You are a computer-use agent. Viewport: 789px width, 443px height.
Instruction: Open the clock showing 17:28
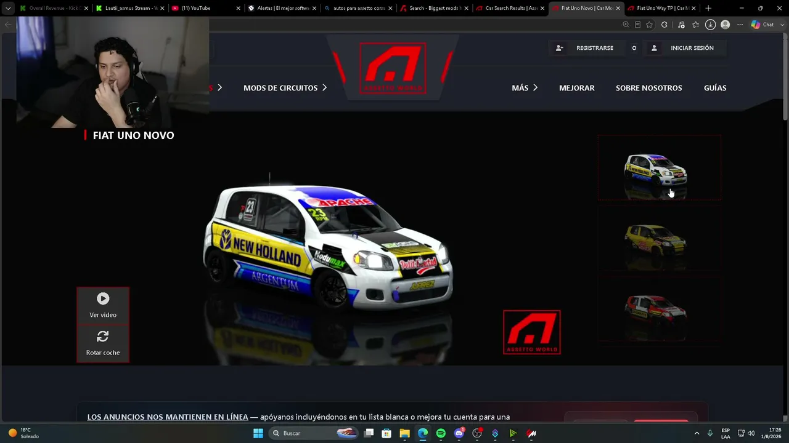click(771, 433)
